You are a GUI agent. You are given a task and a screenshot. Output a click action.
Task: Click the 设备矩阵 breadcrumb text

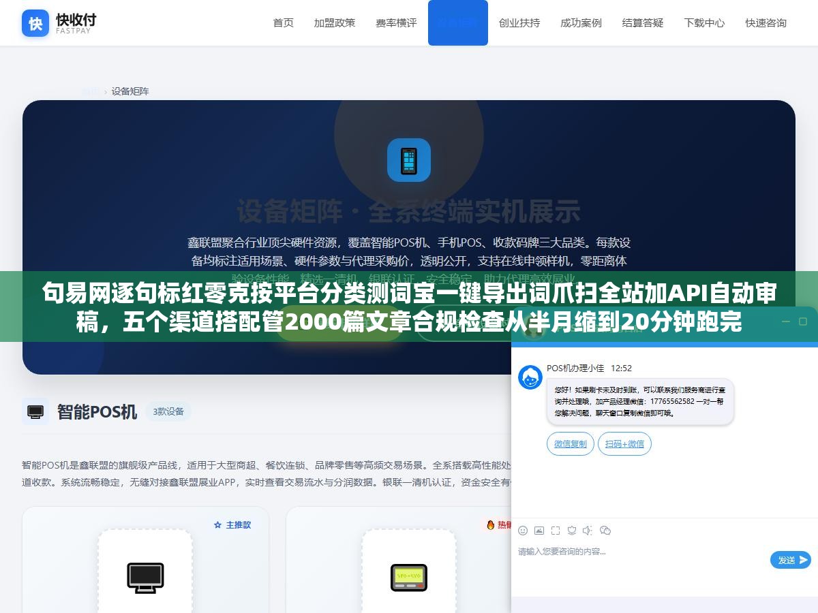click(x=130, y=91)
